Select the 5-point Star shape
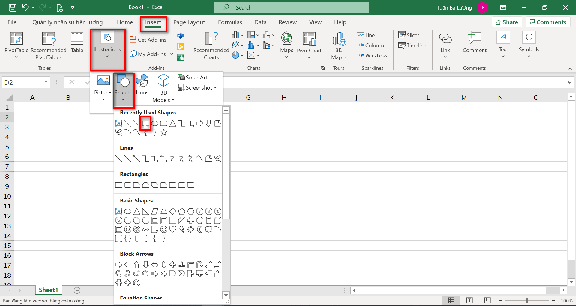The width and height of the screenshot is (576, 306). pos(164,132)
